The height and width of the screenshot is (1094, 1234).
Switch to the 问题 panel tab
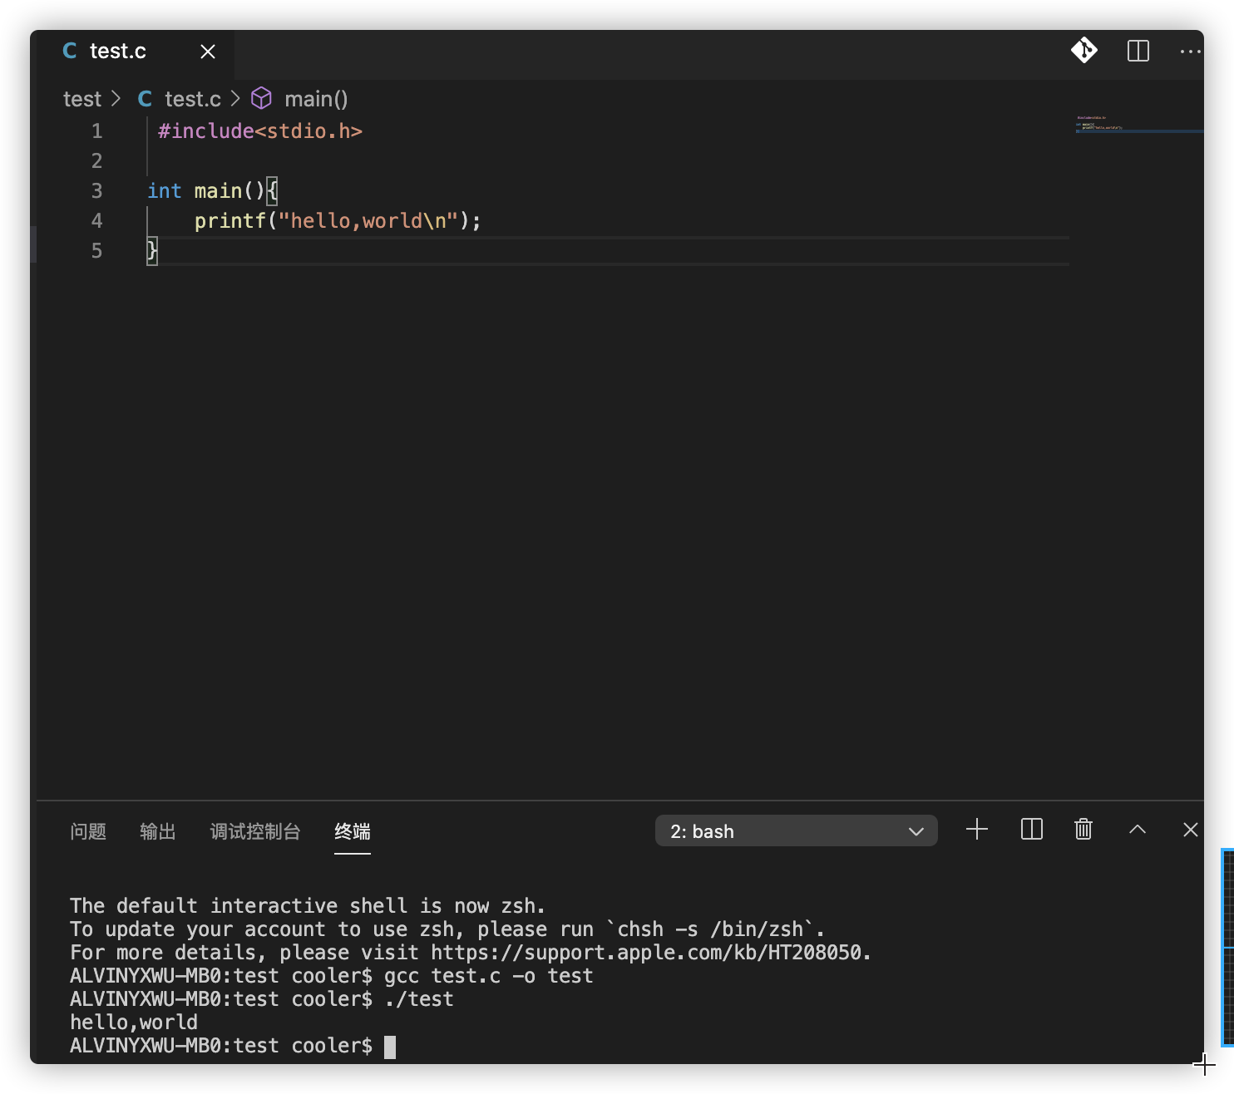[88, 831]
